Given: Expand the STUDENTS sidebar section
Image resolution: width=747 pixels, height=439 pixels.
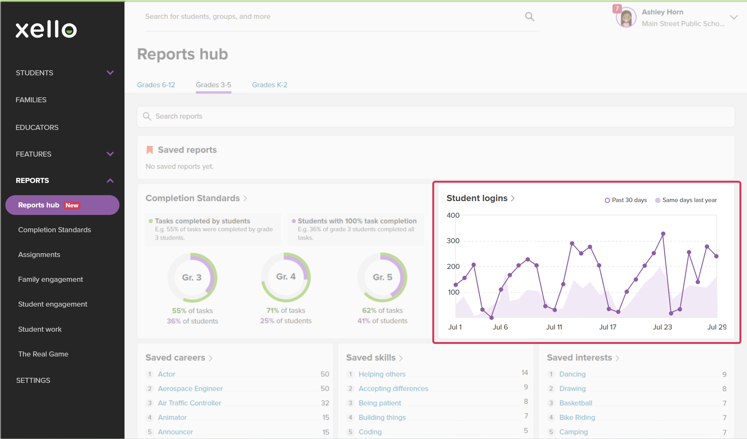Looking at the screenshot, I should [110, 73].
